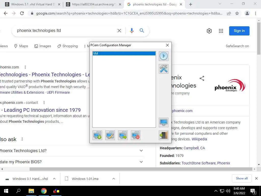261x196 pixels.
Task: Click the SafeSearch on label
Action: [x=237, y=46]
